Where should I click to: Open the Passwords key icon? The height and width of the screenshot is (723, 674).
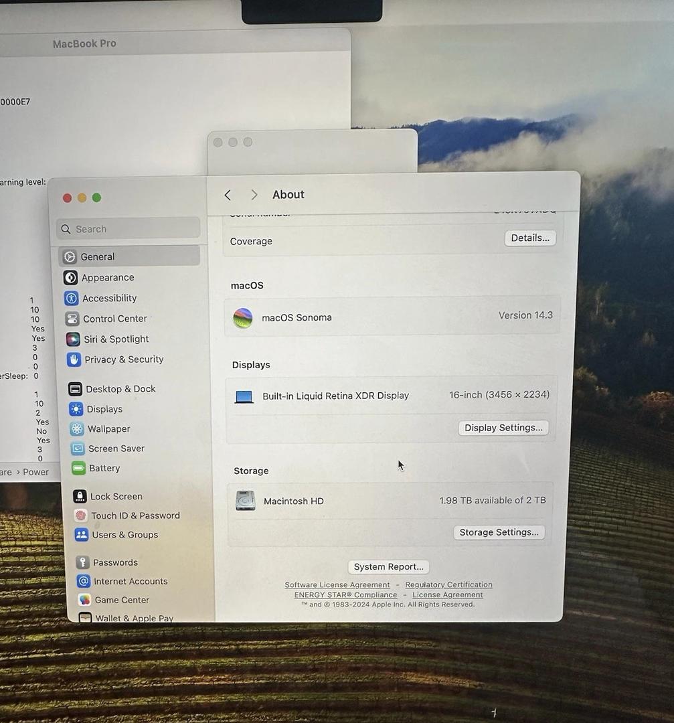82,562
